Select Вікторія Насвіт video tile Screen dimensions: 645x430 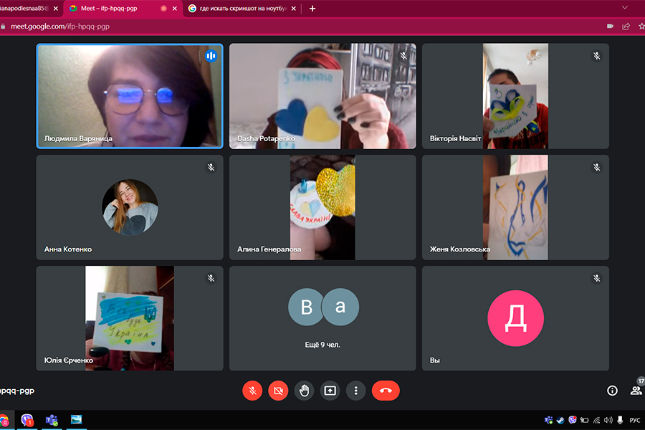coord(515,96)
